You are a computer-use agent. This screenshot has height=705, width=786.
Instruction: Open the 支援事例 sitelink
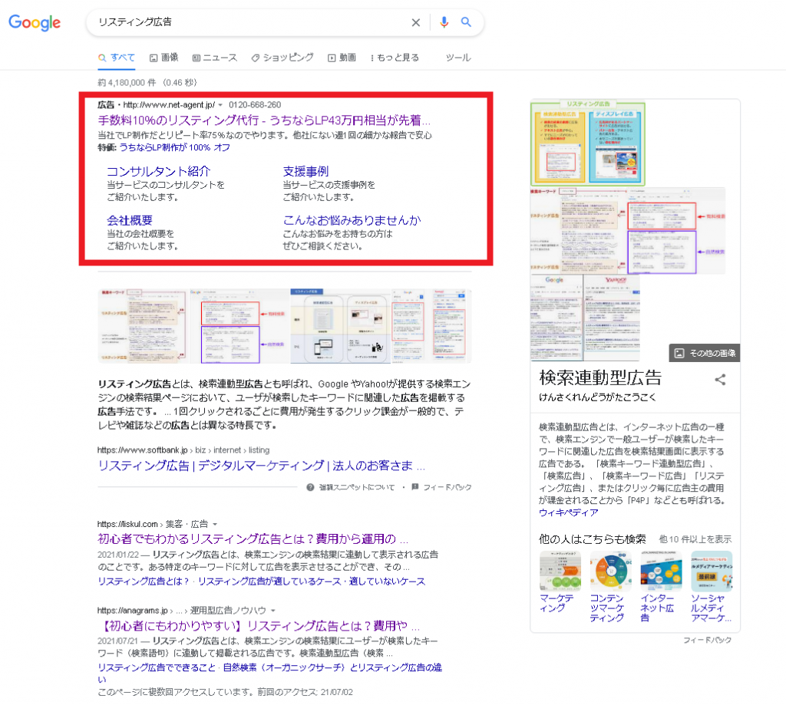305,171
